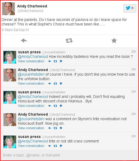139x161 pixels.
Task: Click @susanhebden mention in 'of course I have' reply
Action: coord(31,74)
